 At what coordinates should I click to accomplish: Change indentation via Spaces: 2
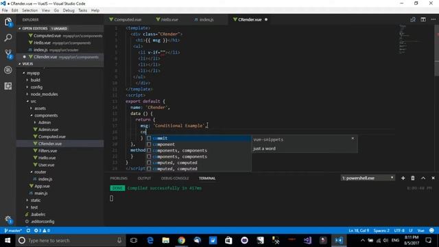coord(381,231)
